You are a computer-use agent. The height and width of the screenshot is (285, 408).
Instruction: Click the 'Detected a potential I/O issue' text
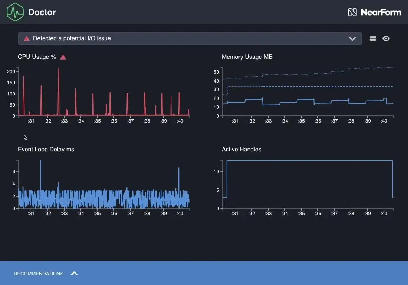pyautogui.click(x=72, y=38)
